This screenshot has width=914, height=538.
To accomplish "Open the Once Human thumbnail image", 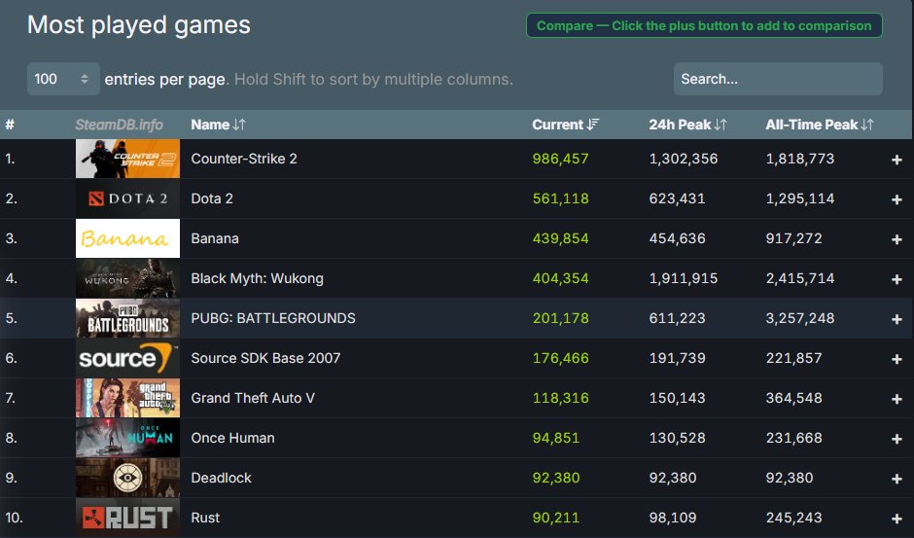I will click(127, 438).
